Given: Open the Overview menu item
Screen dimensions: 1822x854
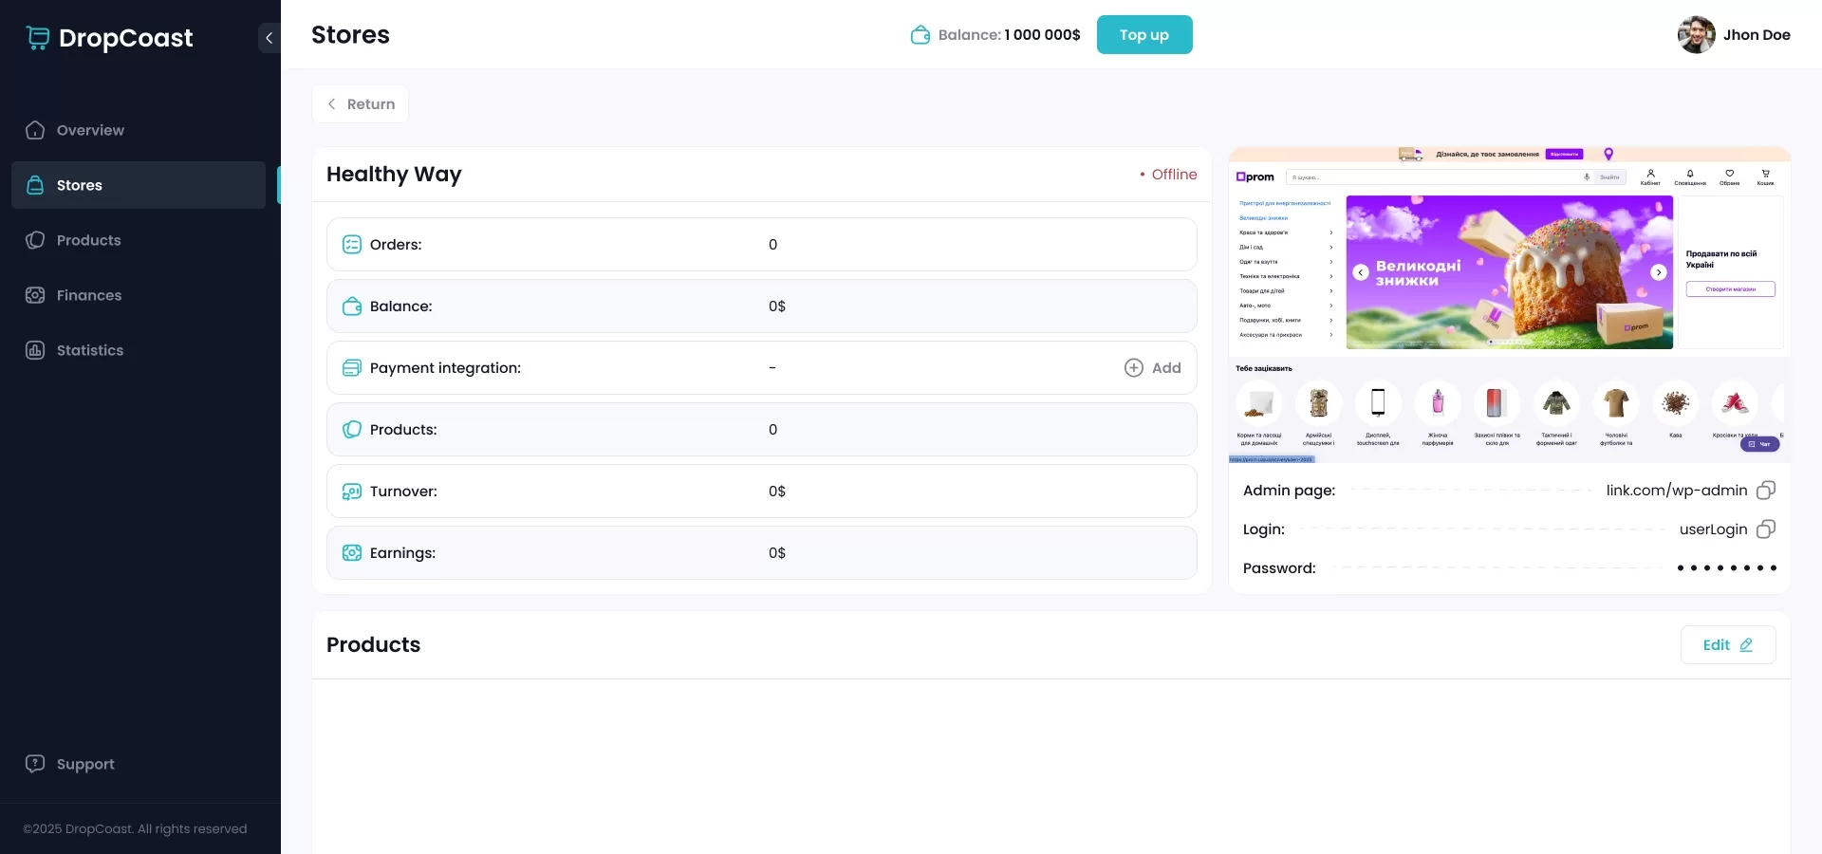Looking at the screenshot, I should click(x=90, y=130).
